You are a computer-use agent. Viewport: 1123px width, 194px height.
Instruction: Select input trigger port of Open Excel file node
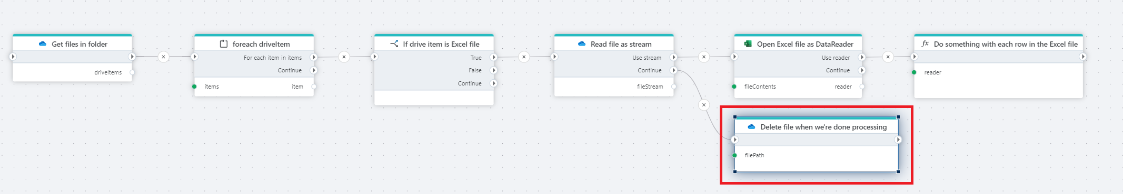(x=734, y=57)
